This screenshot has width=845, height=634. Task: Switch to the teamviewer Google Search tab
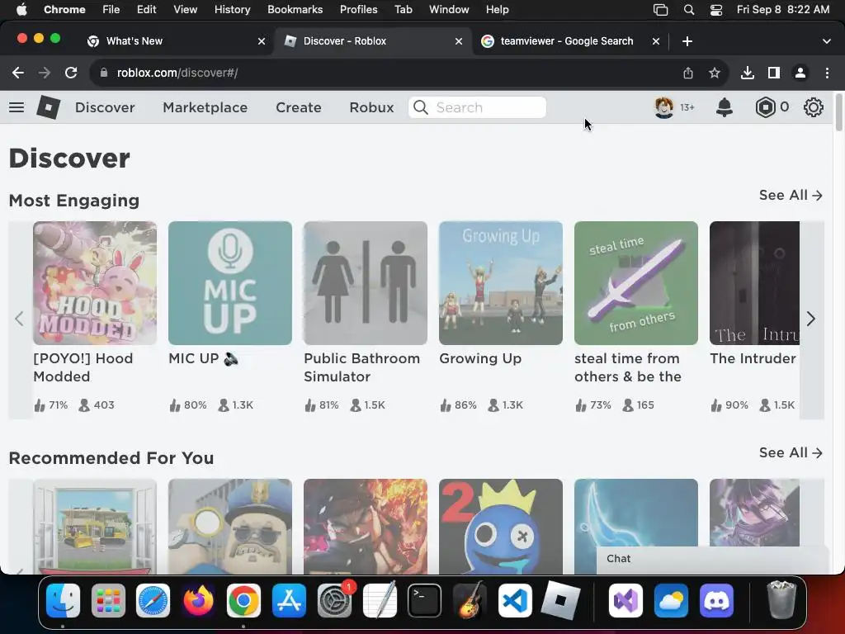[570, 41]
